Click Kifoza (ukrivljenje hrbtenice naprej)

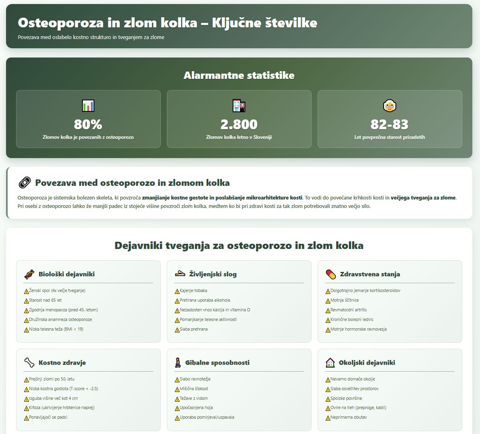(x=62, y=408)
